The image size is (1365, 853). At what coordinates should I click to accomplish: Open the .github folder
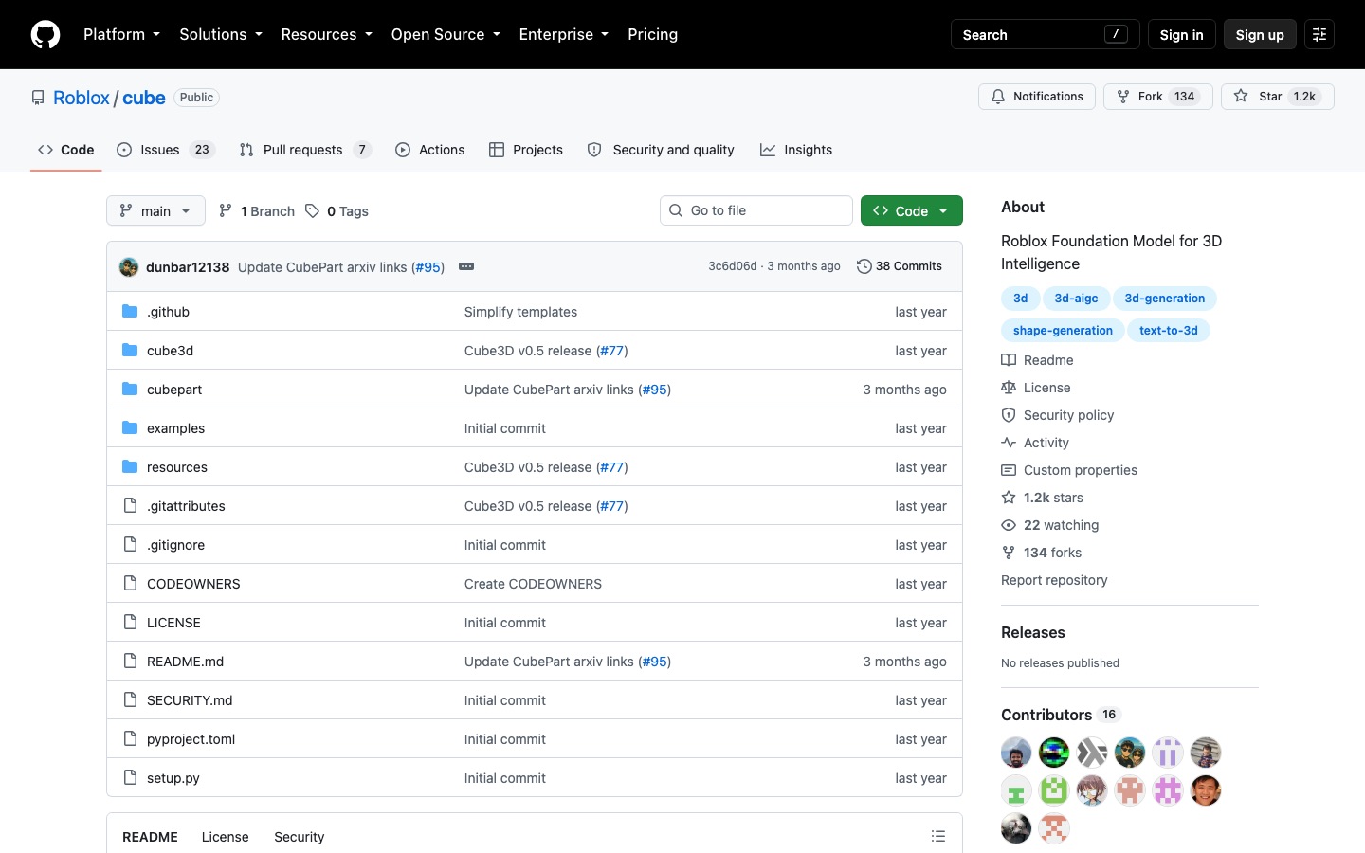click(168, 312)
